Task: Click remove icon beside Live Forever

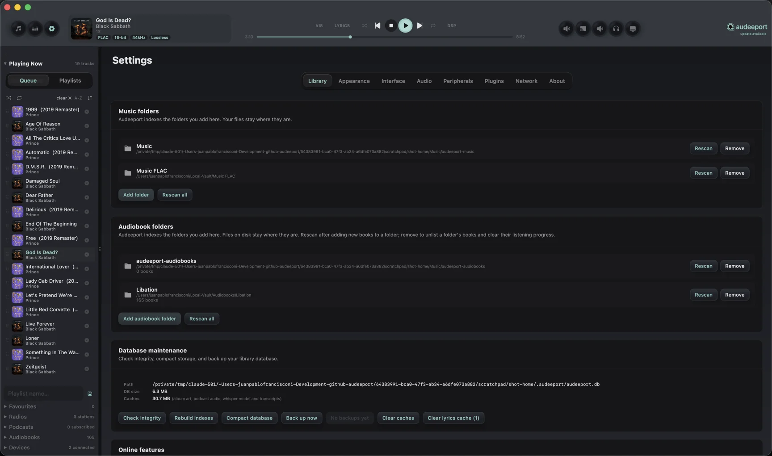Action: [87, 326]
